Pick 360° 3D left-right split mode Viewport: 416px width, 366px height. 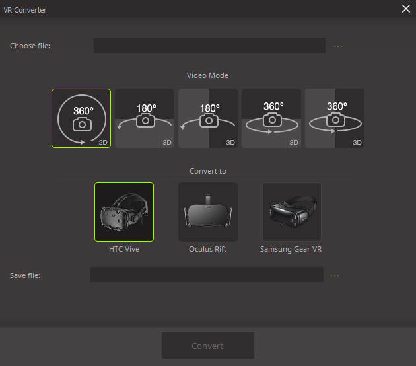[x=335, y=118]
